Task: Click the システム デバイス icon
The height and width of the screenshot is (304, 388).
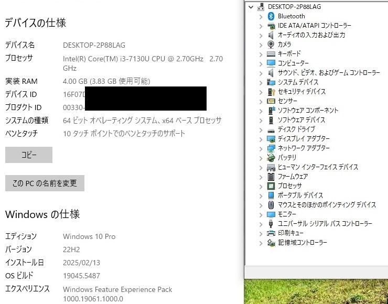Action: (271, 82)
